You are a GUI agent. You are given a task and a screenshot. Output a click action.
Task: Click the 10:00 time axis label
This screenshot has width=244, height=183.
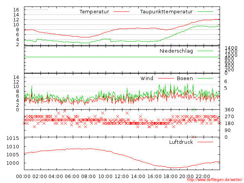(x=105, y=177)
